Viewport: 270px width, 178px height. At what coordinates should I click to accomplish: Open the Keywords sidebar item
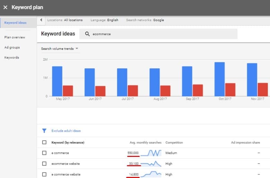(x=12, y=57)
